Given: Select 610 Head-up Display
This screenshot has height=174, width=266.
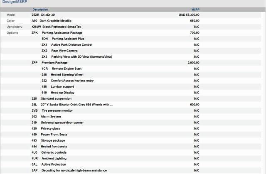Looking at the screenshot, I should click(58, 93).
